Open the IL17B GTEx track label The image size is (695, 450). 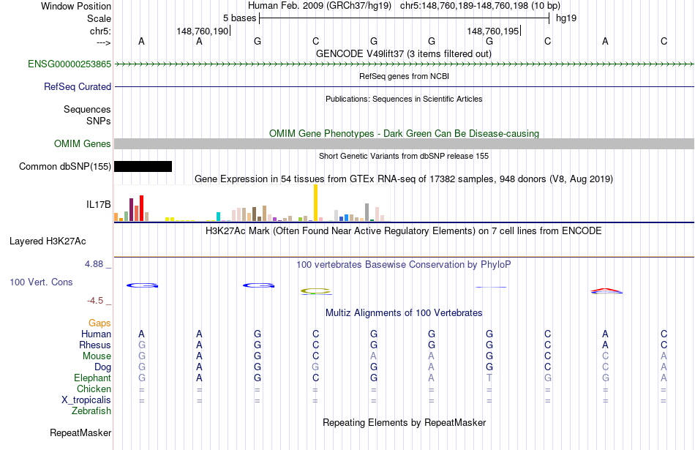click(x=99, y=204)
